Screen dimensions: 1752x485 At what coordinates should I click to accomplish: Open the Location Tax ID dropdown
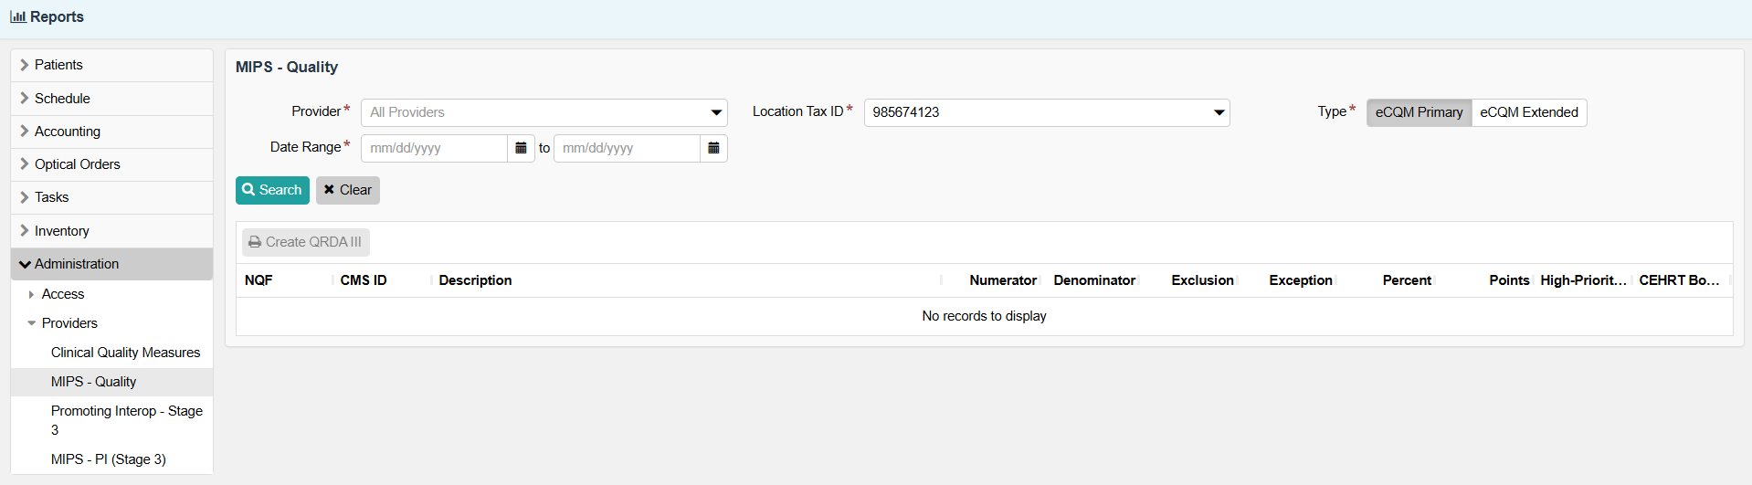pyautogui.click(x=1219, y=112)
